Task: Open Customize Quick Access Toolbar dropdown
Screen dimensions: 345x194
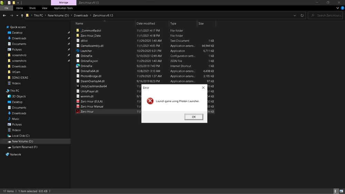Action: (18, 3)
